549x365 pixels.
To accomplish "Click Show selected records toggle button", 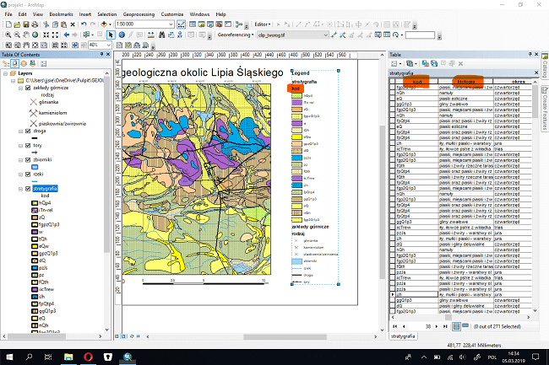I will tap(465, 325).
